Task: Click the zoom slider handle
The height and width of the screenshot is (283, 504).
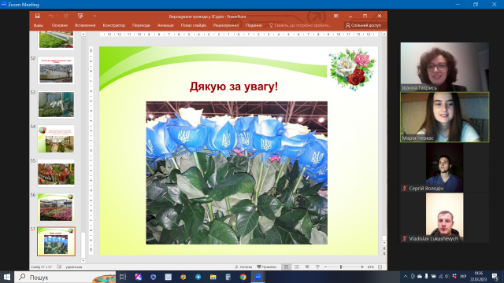Action: (341, 267)
